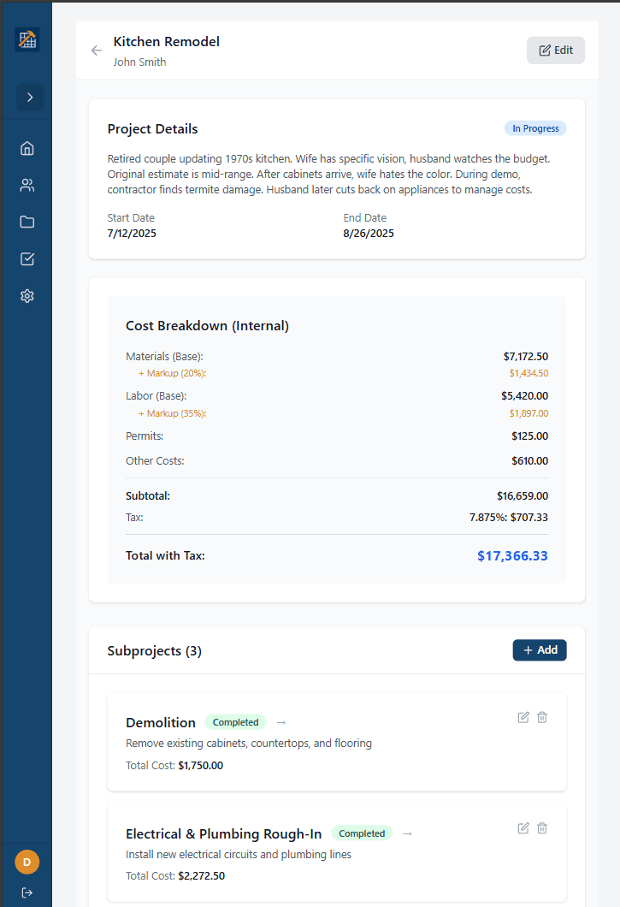Screen dimensions: 620x907
Task: Open the Electrical & Plumbing detail arrow
Action: 407,833
